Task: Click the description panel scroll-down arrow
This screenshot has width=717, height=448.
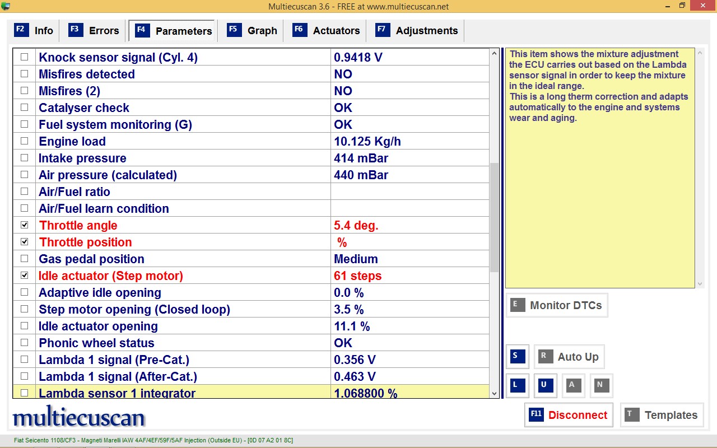Action: coord(699,284)
